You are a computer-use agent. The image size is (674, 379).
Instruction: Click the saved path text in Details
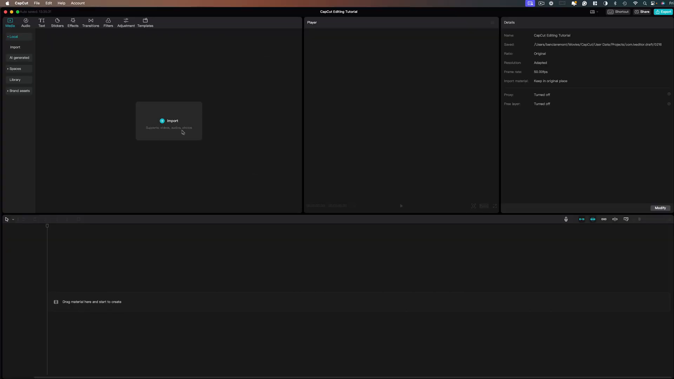tap(597, 45)
